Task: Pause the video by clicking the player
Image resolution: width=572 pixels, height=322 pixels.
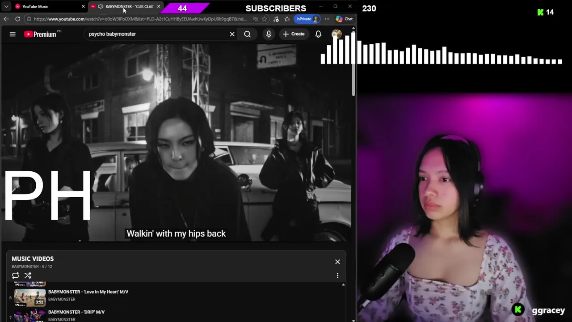Action: pyautogui.click(x=176, y=142)
